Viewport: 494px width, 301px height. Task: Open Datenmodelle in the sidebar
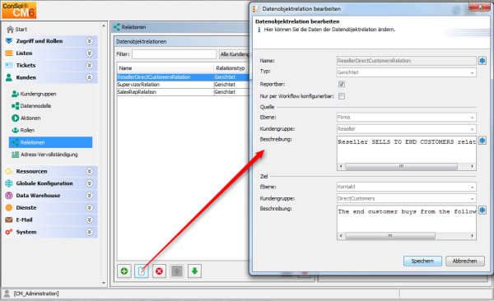point(35,106)
